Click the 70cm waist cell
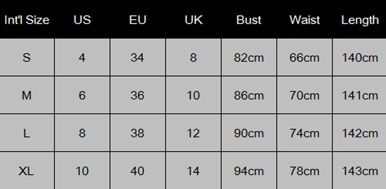Viewport: 386px width, 189px height. [305, 95]
